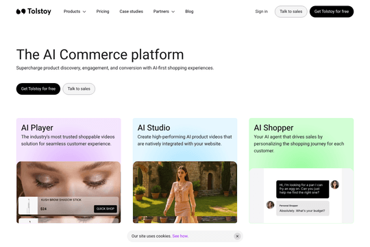Expand the Partners dropdown menu
Viewport: 370px width, 247px height.
[164, 12]
